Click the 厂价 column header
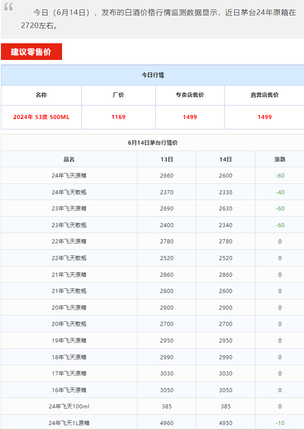 pos(118,95)
